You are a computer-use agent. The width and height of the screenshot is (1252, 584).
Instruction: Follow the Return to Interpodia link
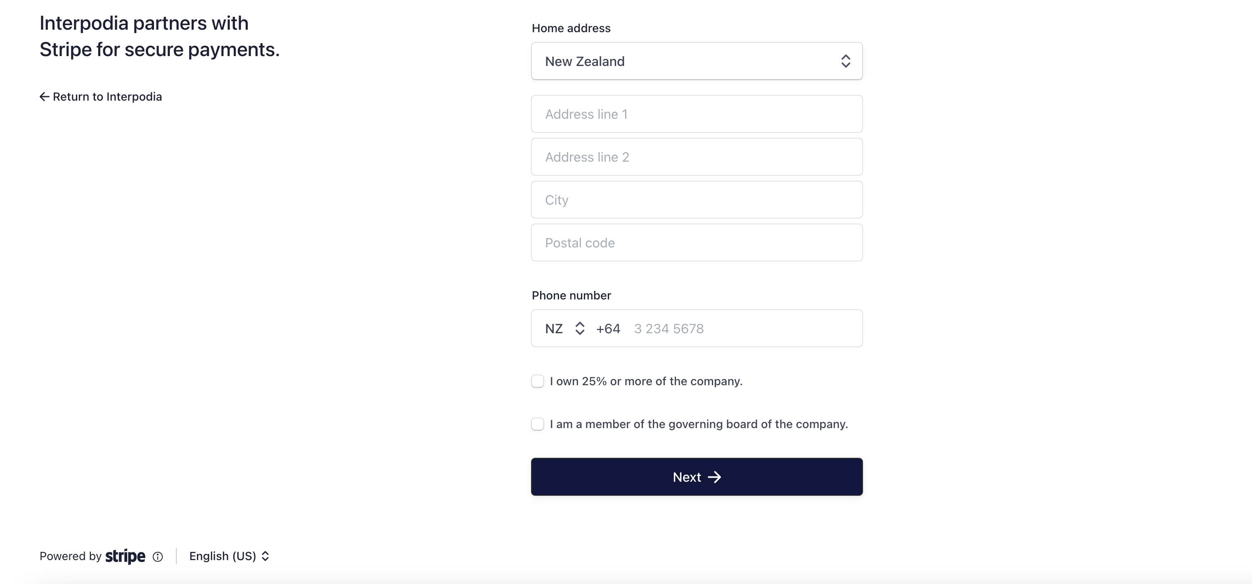pos(107,97)
